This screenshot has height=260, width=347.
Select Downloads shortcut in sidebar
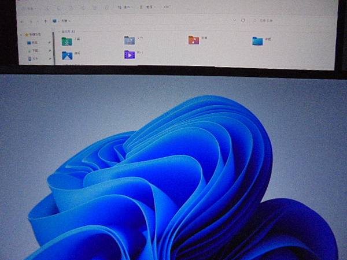coord(33,51)
